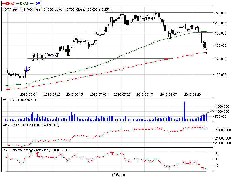The image size is (236, 177).
Task: Click the RSI - Relative Strength Index title
Action: [x=36, y=150]
